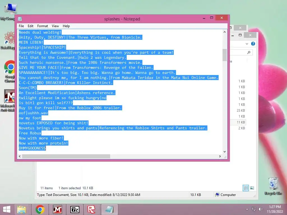Click the '11 items' status text
This screenshot has height=215, width=287.
point(47,188)
